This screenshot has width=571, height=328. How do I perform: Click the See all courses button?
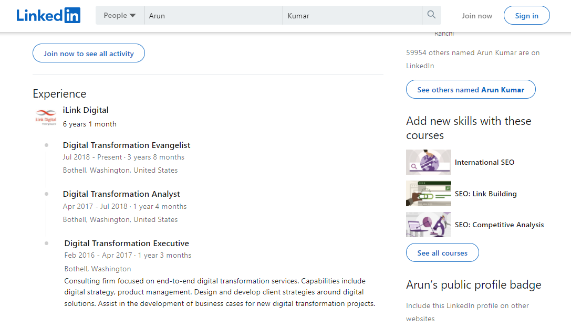pos(442,252)
